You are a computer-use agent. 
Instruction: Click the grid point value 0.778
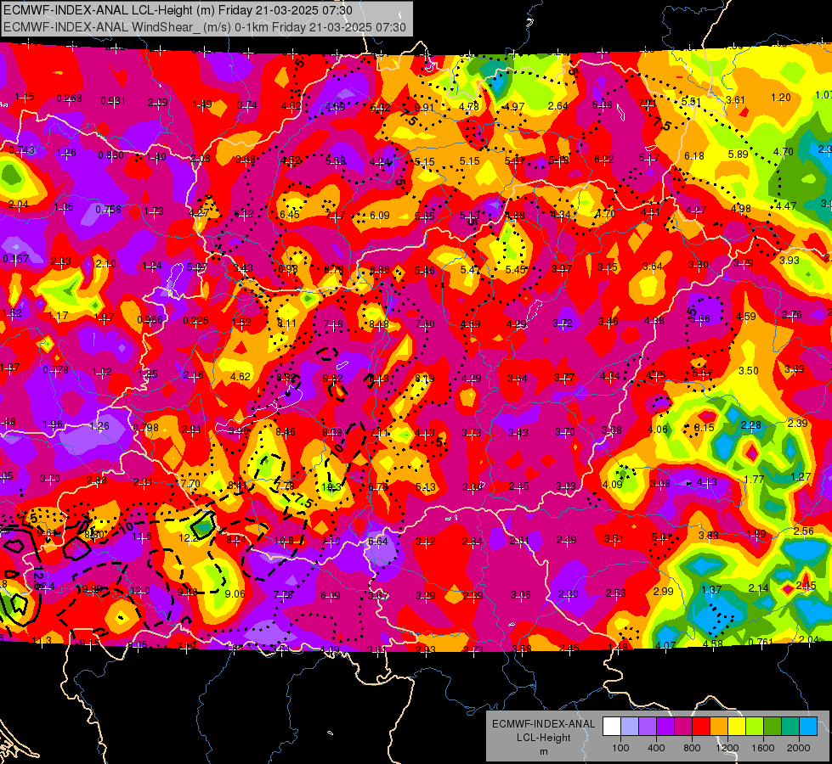click(55, 369)
